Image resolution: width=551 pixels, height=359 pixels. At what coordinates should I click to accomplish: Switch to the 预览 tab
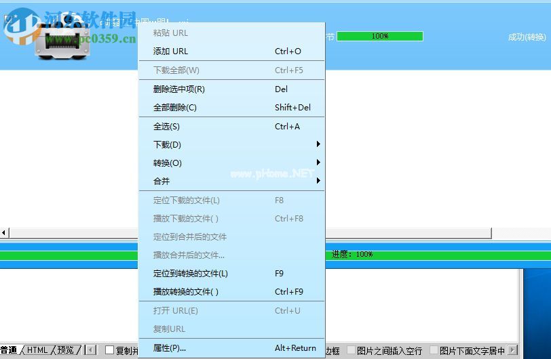(x=66, y=350)
